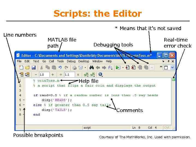Click the coinToss.m comment on line 1
The width and height of the screenshot is (196, 147).
(46, 81)
